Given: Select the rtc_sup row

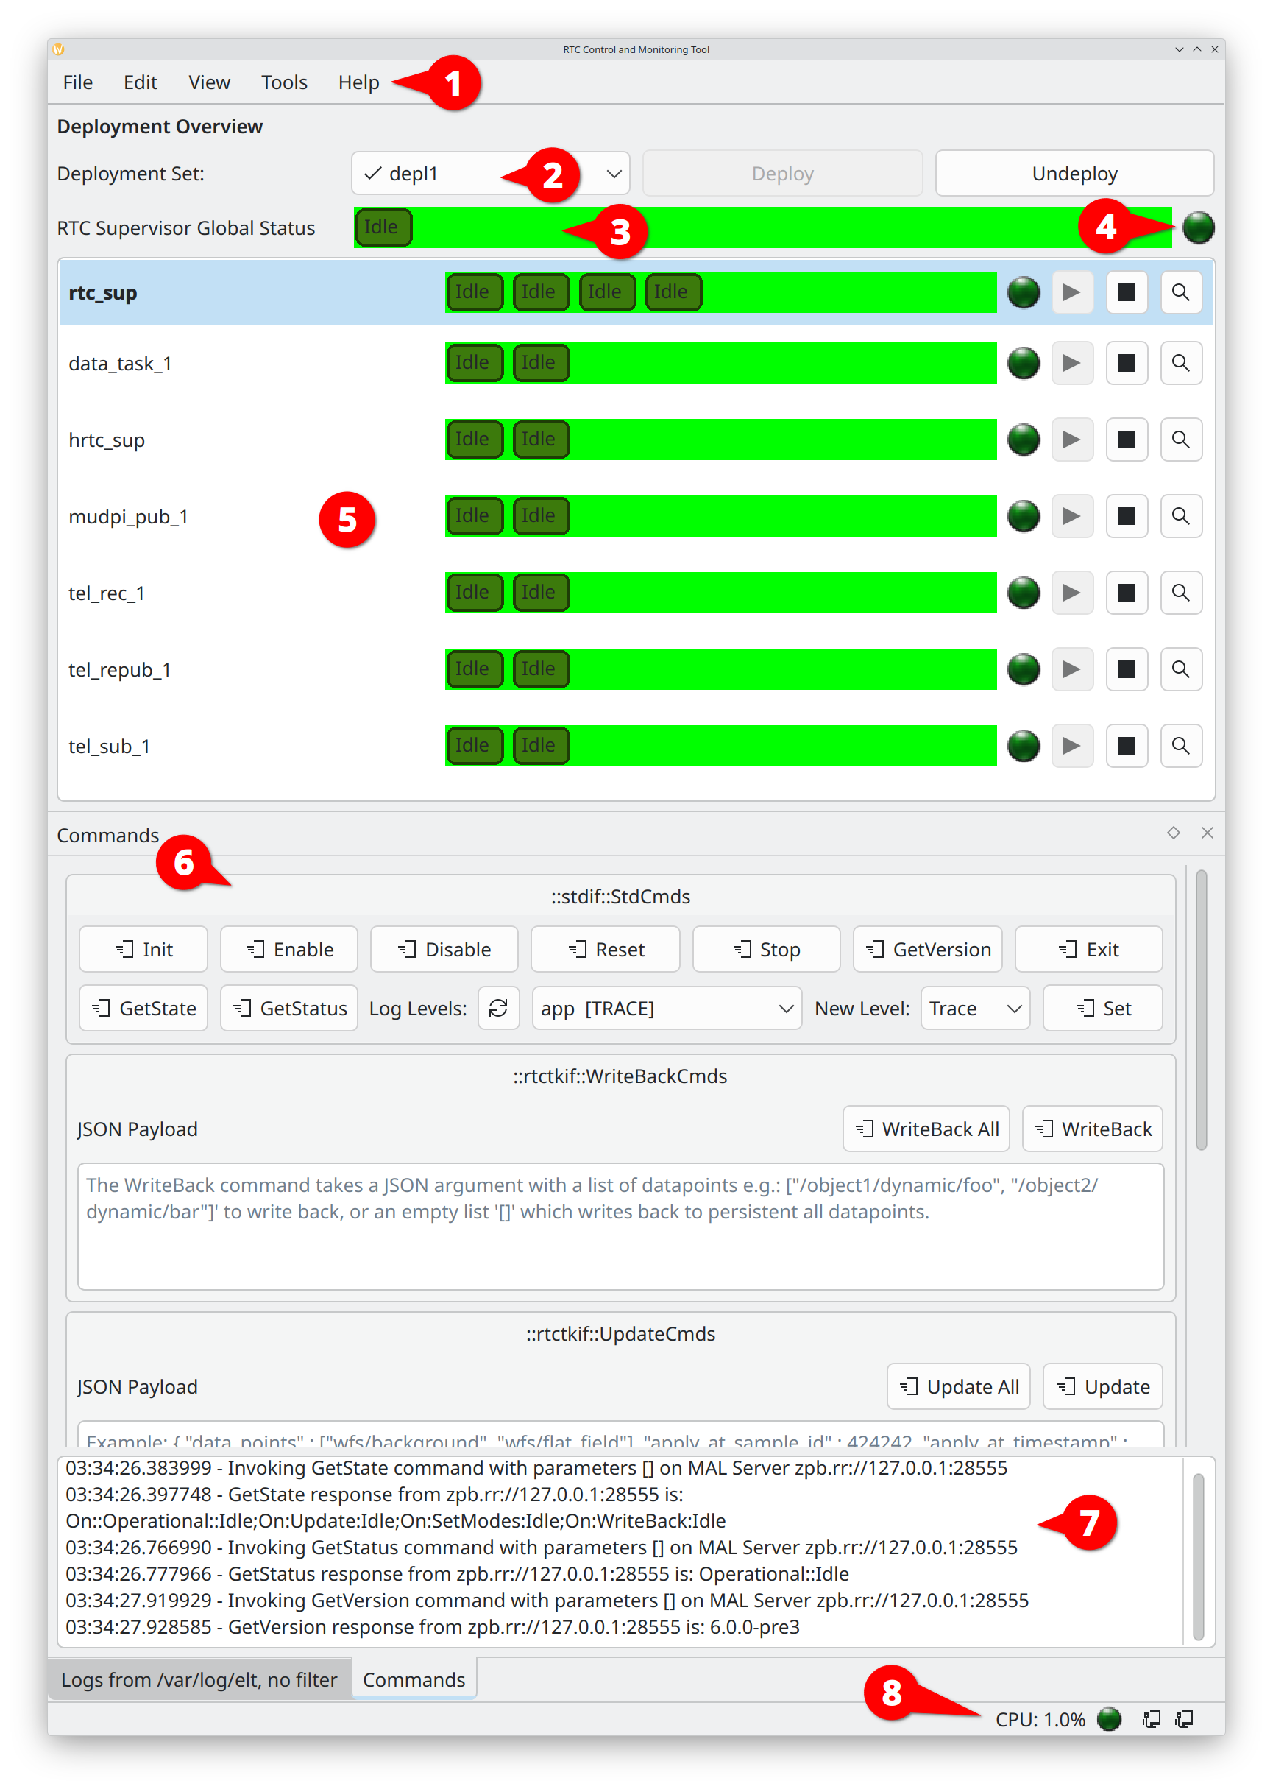Looking at the screenshot, I should click(636, 292).
